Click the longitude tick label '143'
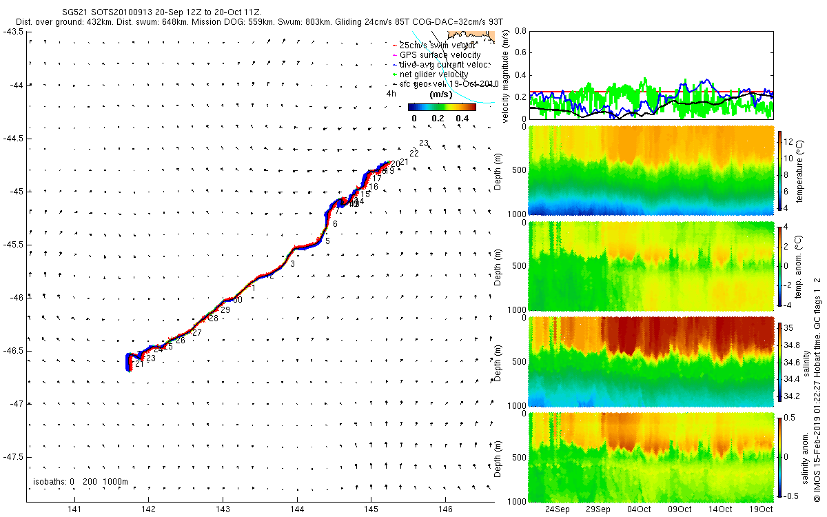This screenshot has width=827, height=517. [223, 509]
